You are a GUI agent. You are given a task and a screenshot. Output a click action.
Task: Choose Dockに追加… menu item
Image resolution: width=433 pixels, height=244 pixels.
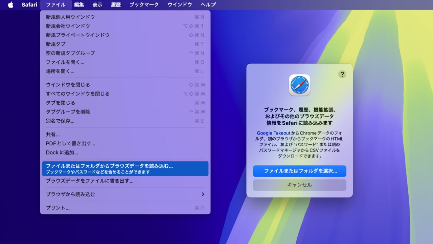[x=125, y=152]
